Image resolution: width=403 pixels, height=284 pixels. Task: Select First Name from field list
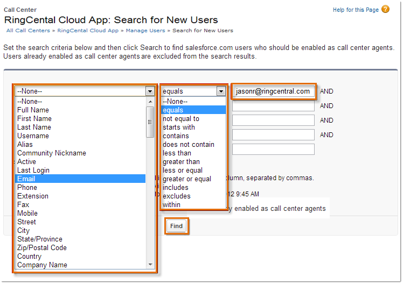click(80, 118)
